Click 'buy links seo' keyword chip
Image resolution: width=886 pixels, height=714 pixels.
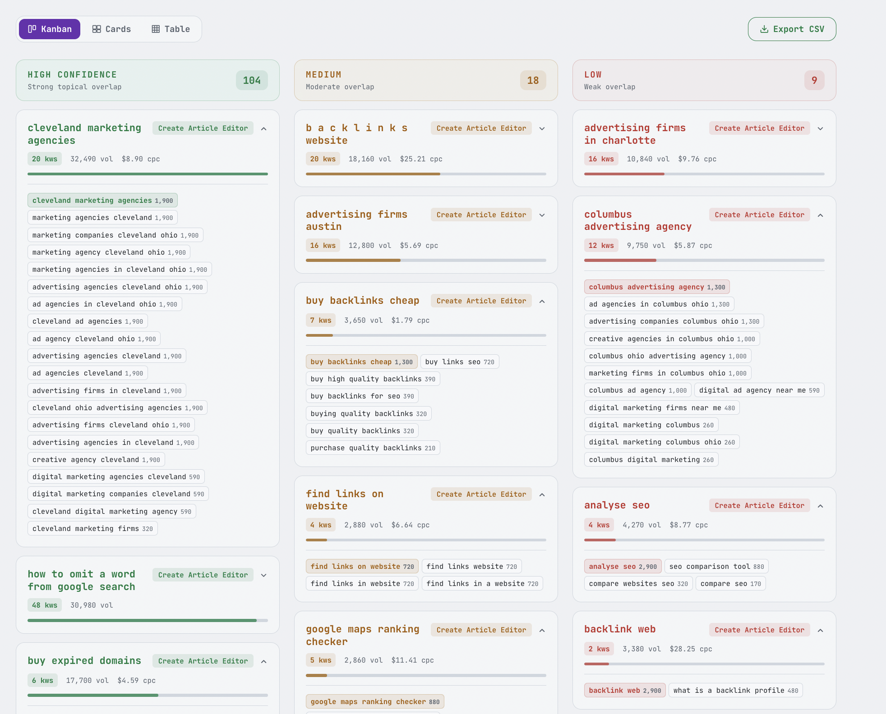click(x=459, y=362)
